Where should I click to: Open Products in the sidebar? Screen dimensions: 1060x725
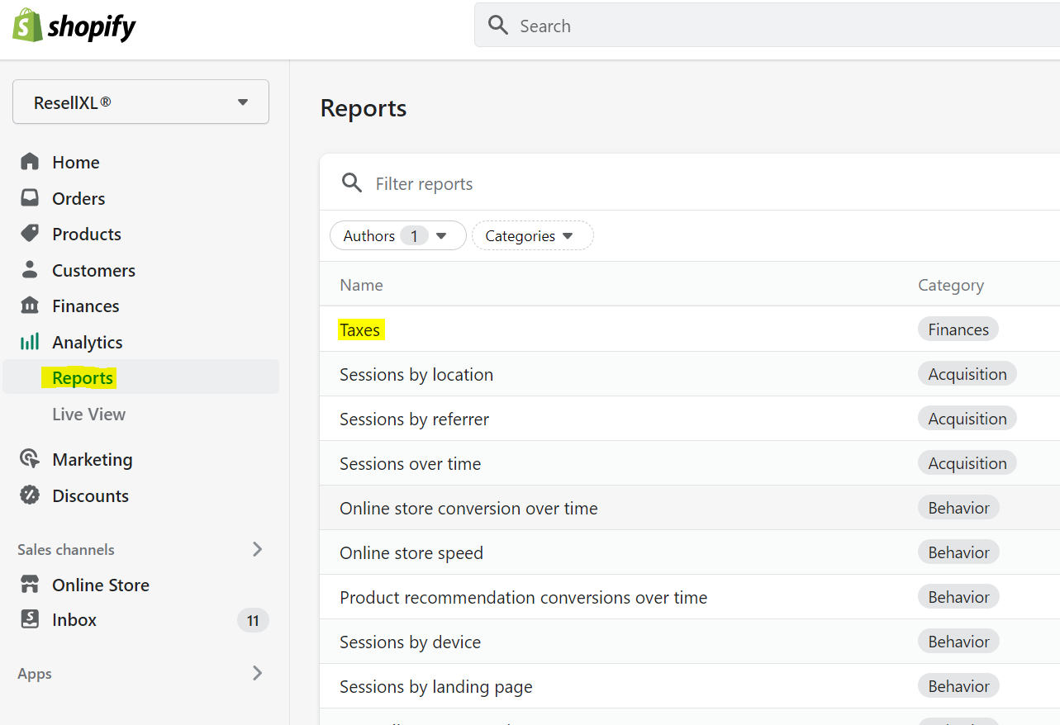(x=87, y=235)
